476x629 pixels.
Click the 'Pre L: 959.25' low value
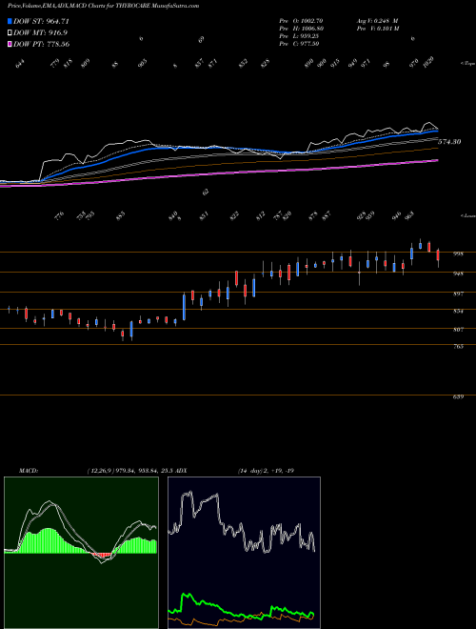coord(299,36)
